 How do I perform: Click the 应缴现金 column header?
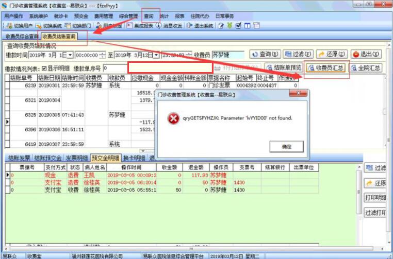[x=145, y=78]
